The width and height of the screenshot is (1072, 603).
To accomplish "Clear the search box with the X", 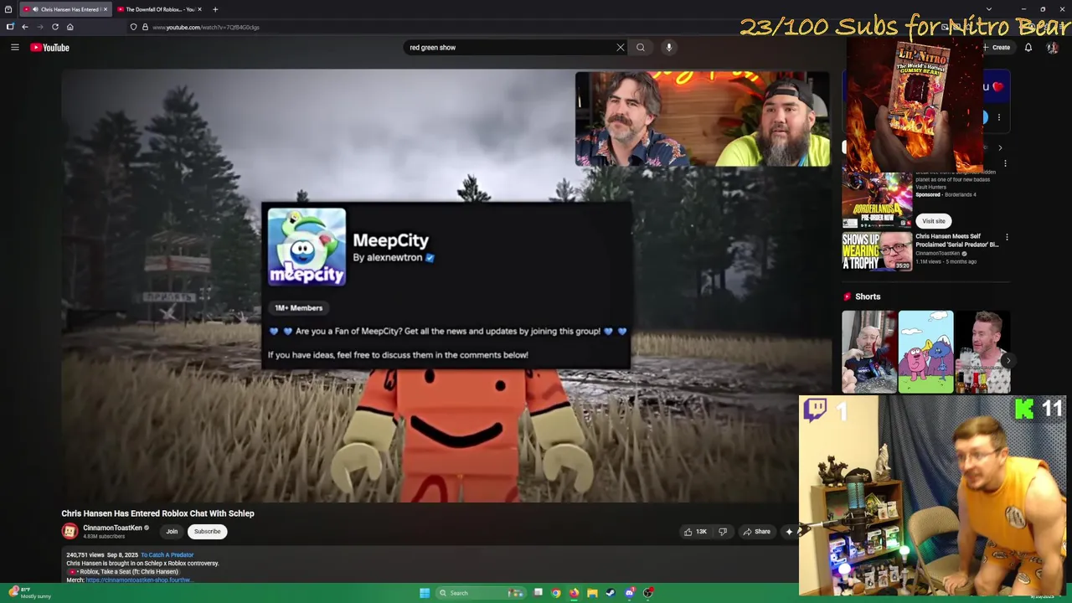I will click(621, 48).
